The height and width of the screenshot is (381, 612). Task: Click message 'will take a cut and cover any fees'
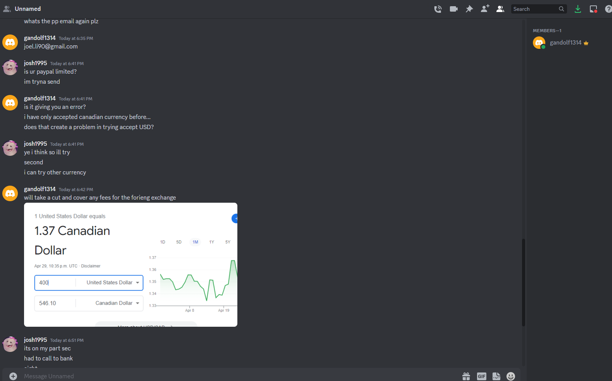(x=100, y=198)
